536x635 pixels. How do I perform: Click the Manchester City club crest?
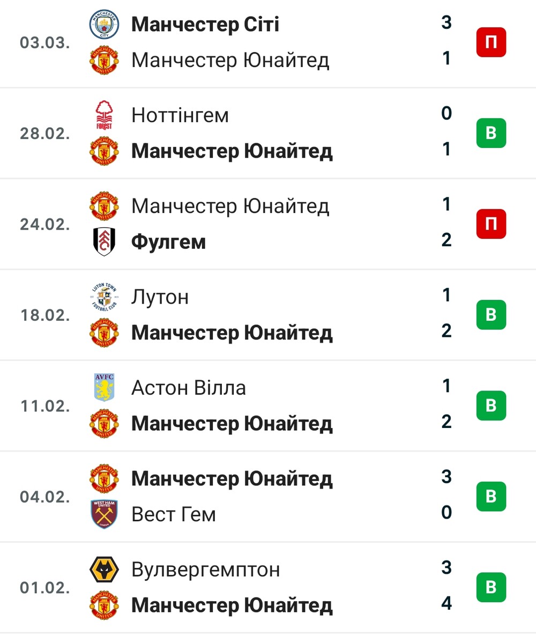point(104,24)
